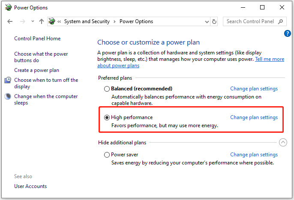Go back with the Back arrow

[x=10, y=21]
